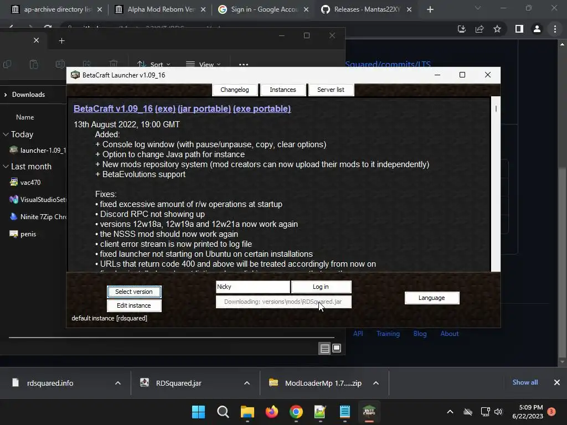Close the Chrome downloads bar
567x425 pixels.
coord(557,382)
